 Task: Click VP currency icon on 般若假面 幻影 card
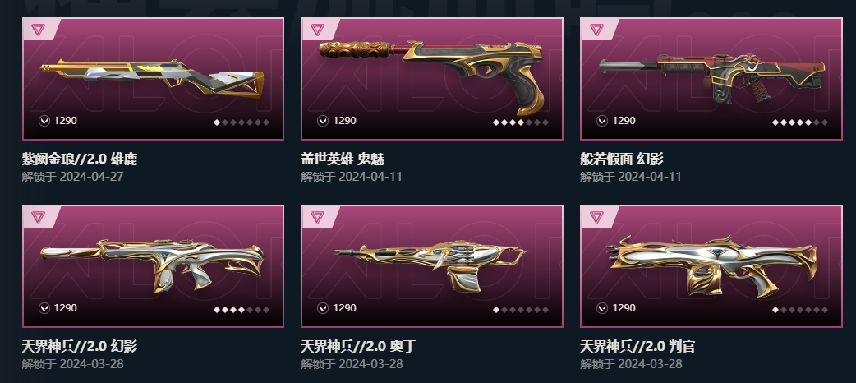click(603, 121)
